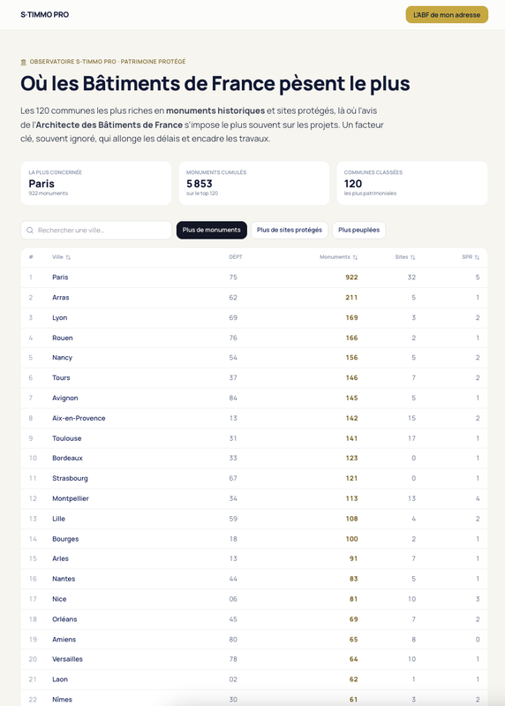Select the Toulouse city row
Image resolution: width=505 pixels, height=706 pixels.
coord(254,438)
